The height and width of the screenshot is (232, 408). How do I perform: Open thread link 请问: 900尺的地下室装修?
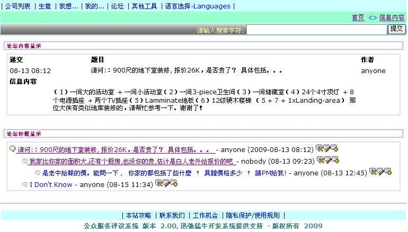pyautogui.click(x=116, y=150)
